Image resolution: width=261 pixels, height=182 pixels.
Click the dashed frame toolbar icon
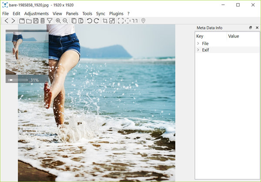click(127, 21)
